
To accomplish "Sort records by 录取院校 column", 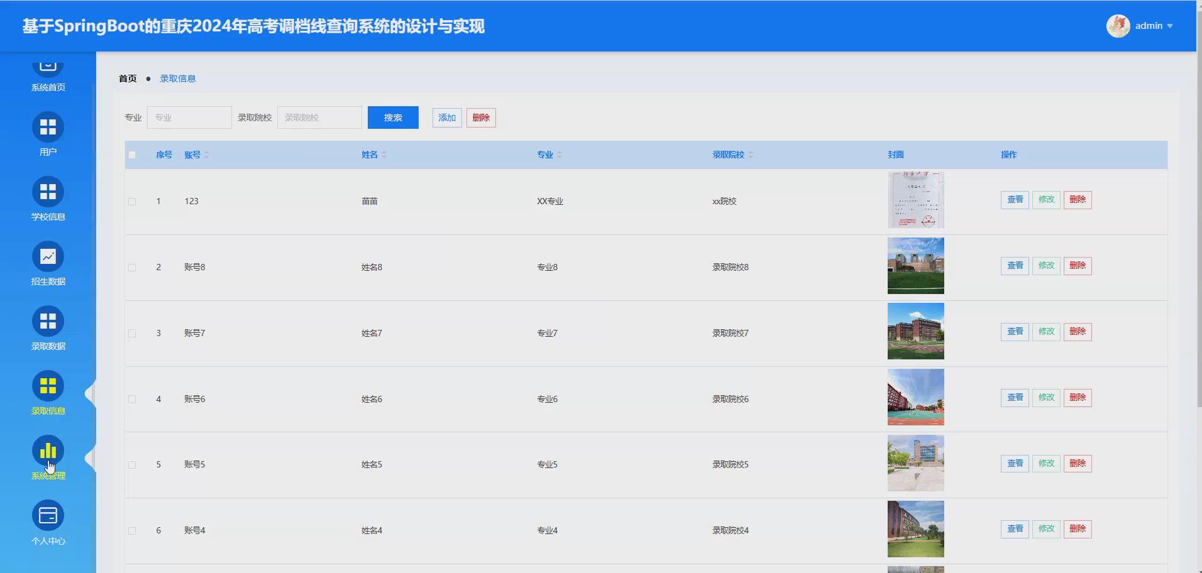I will tap(728, 155).
